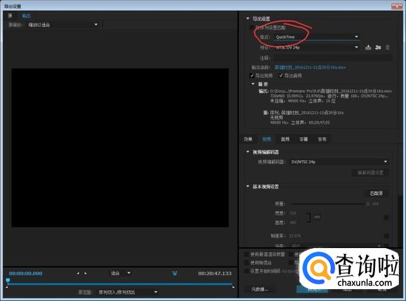Open the DV/NTSC 24p video codec dropdown
This screenshot has height=301, width=406.
click(339, 162)
